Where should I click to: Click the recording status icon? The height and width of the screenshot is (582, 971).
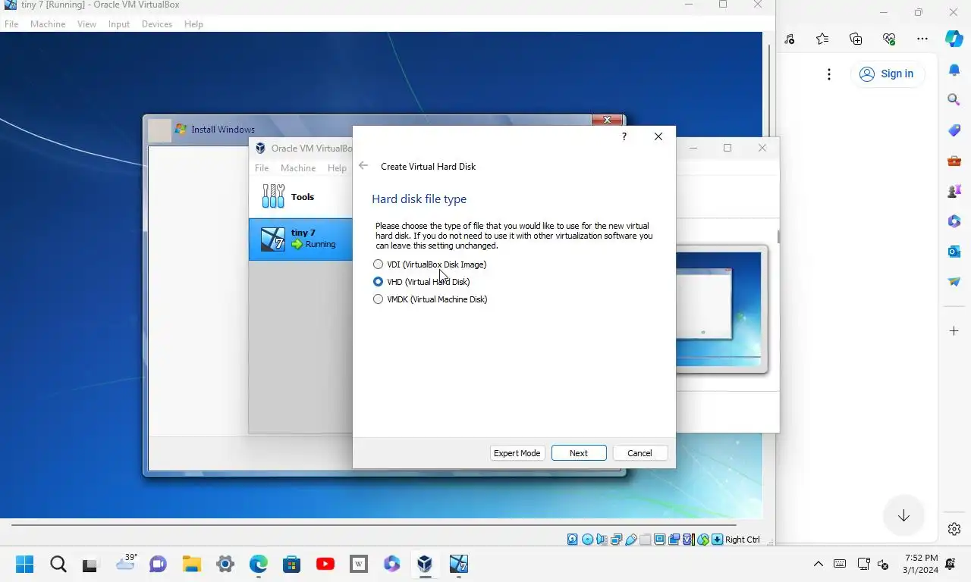pos(674,540)
